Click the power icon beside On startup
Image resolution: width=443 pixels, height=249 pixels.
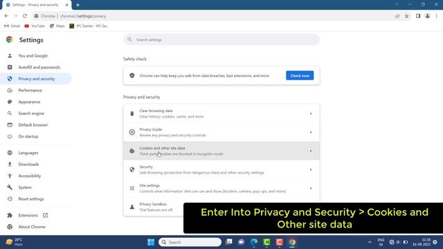(10, 136)
